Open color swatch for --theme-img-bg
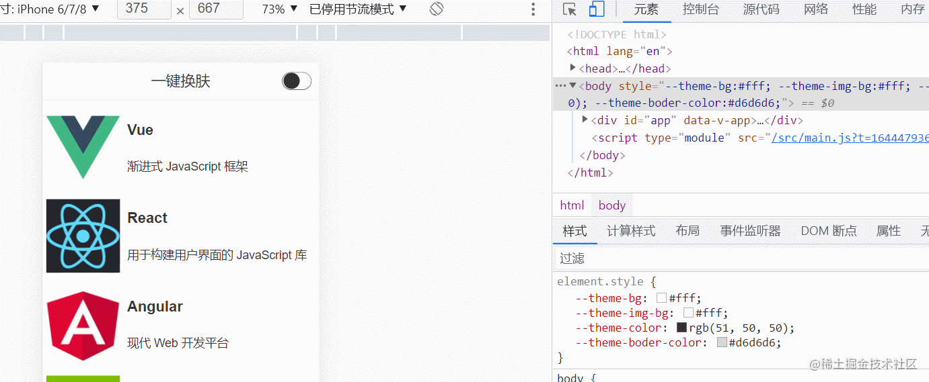 click(688, 313)
